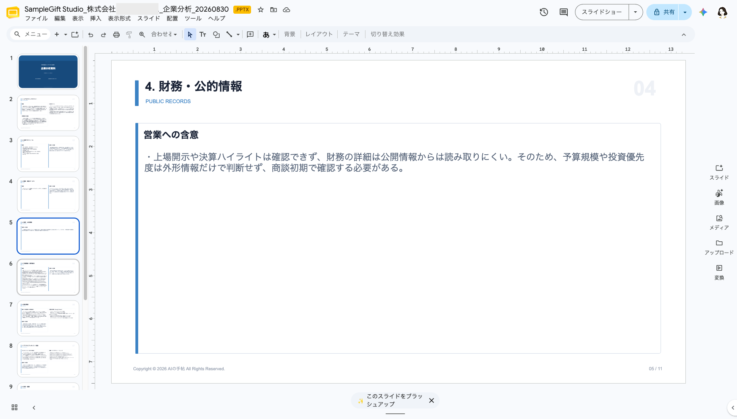The width and height of the screenshot is (737, 419).
Task: Click the メニュー search box
Action: click(x=30, y=34)
